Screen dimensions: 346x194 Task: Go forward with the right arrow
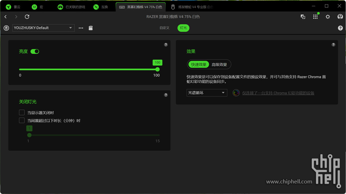(x=16, y=17)
